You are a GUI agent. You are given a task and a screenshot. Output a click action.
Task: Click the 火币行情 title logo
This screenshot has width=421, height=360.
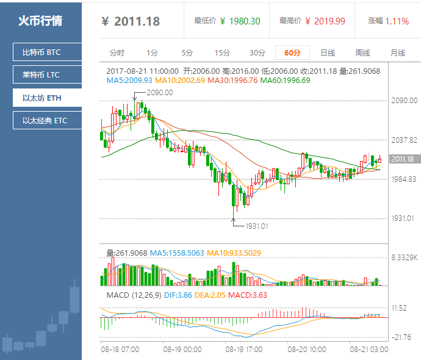pos(40,21)
